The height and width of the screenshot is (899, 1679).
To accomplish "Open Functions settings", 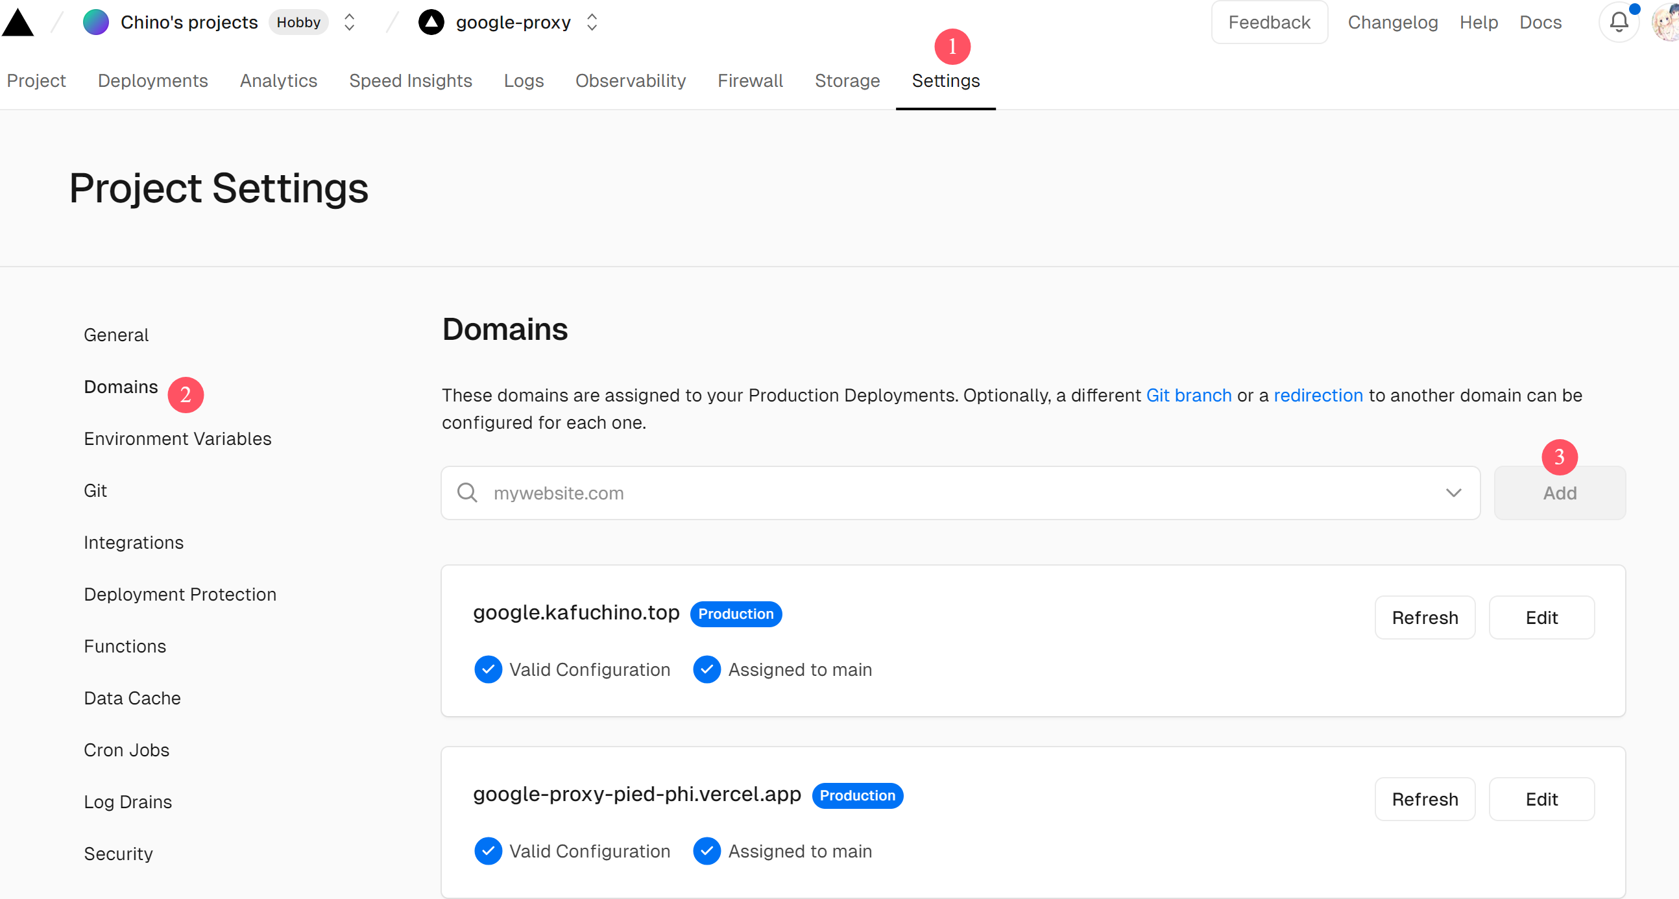I will click(x=125, y=646).
